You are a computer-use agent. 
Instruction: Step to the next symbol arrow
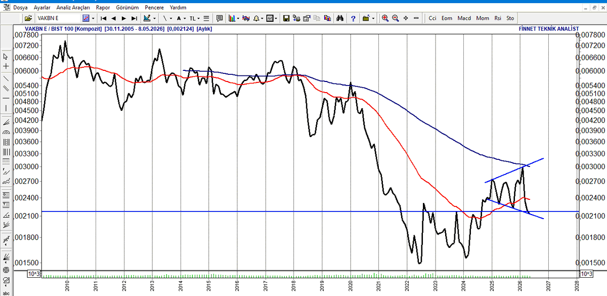124,18
